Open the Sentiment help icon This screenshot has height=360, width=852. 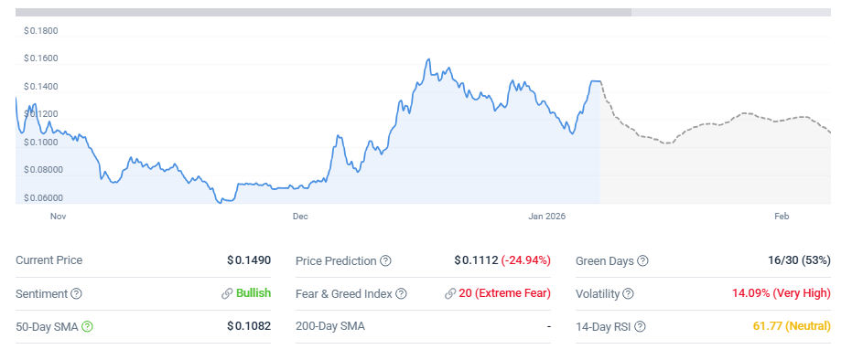pos(77,294)
